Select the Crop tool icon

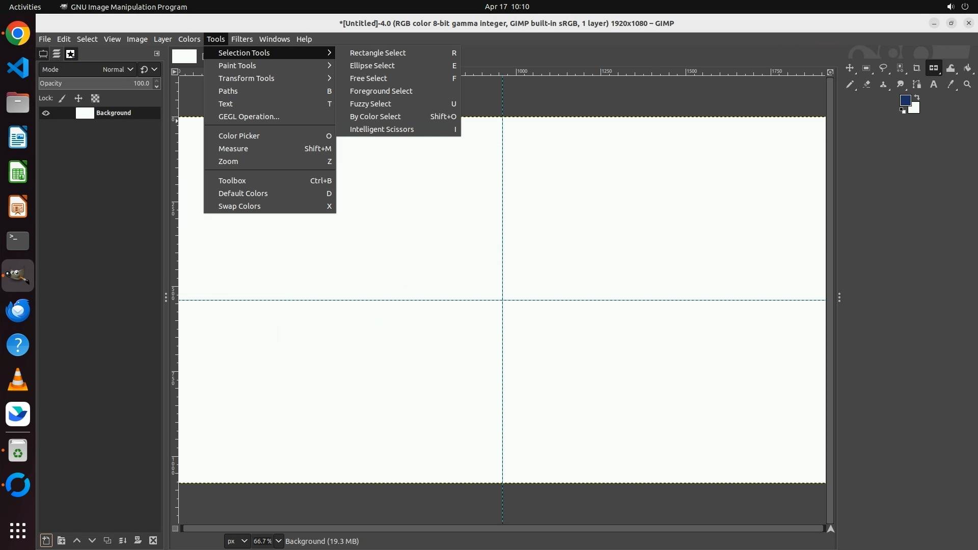(x=917, y=68)
